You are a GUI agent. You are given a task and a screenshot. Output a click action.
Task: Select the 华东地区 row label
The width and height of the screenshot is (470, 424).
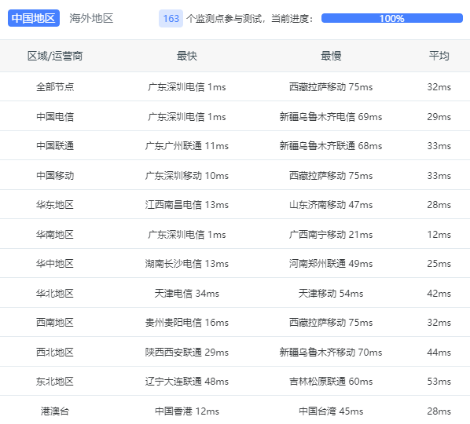click(55, 205)
